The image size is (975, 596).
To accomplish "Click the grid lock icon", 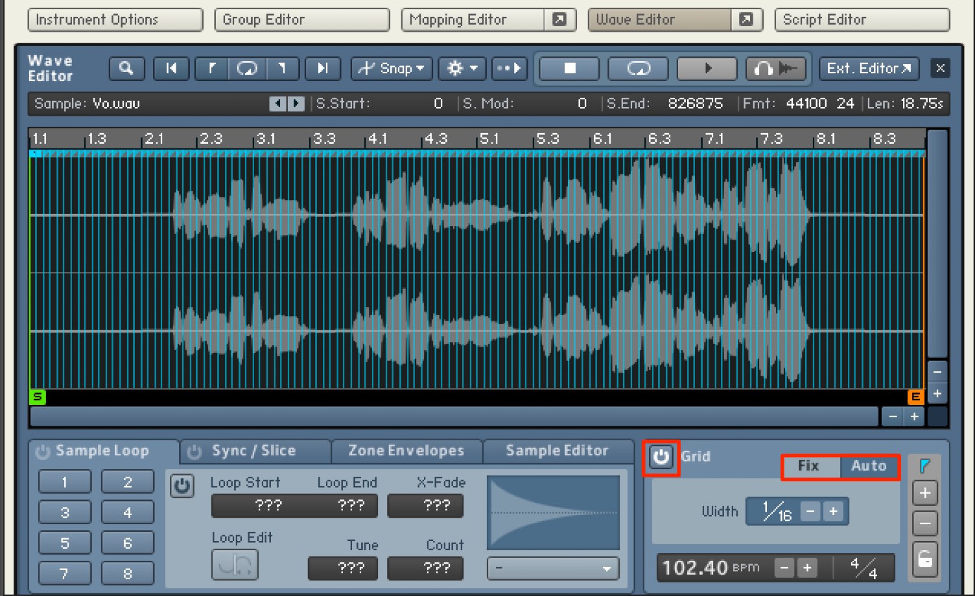I will pyautogui.click(x=925, y=560).
